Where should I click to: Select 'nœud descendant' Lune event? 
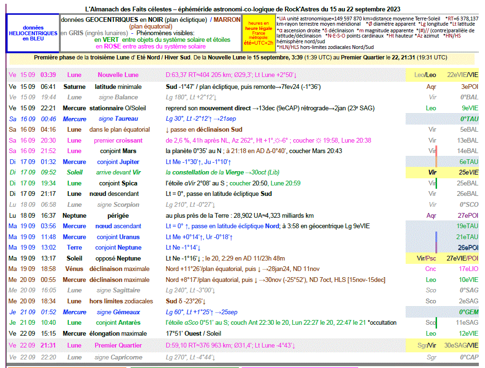(114, 194)
